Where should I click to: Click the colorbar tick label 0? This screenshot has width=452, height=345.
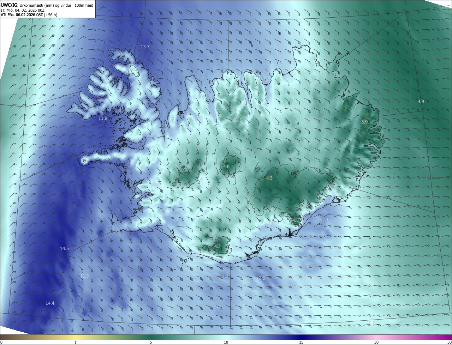point(1,342)
